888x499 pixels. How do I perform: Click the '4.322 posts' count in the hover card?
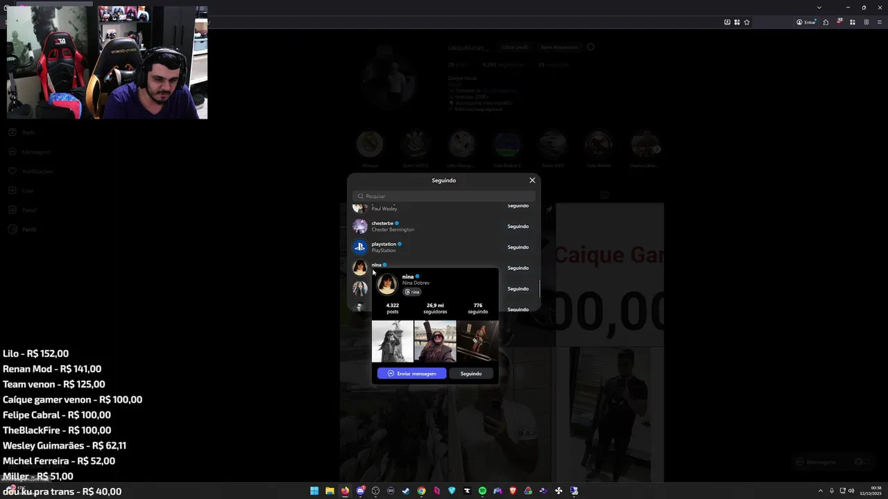[x=393, y=308]
